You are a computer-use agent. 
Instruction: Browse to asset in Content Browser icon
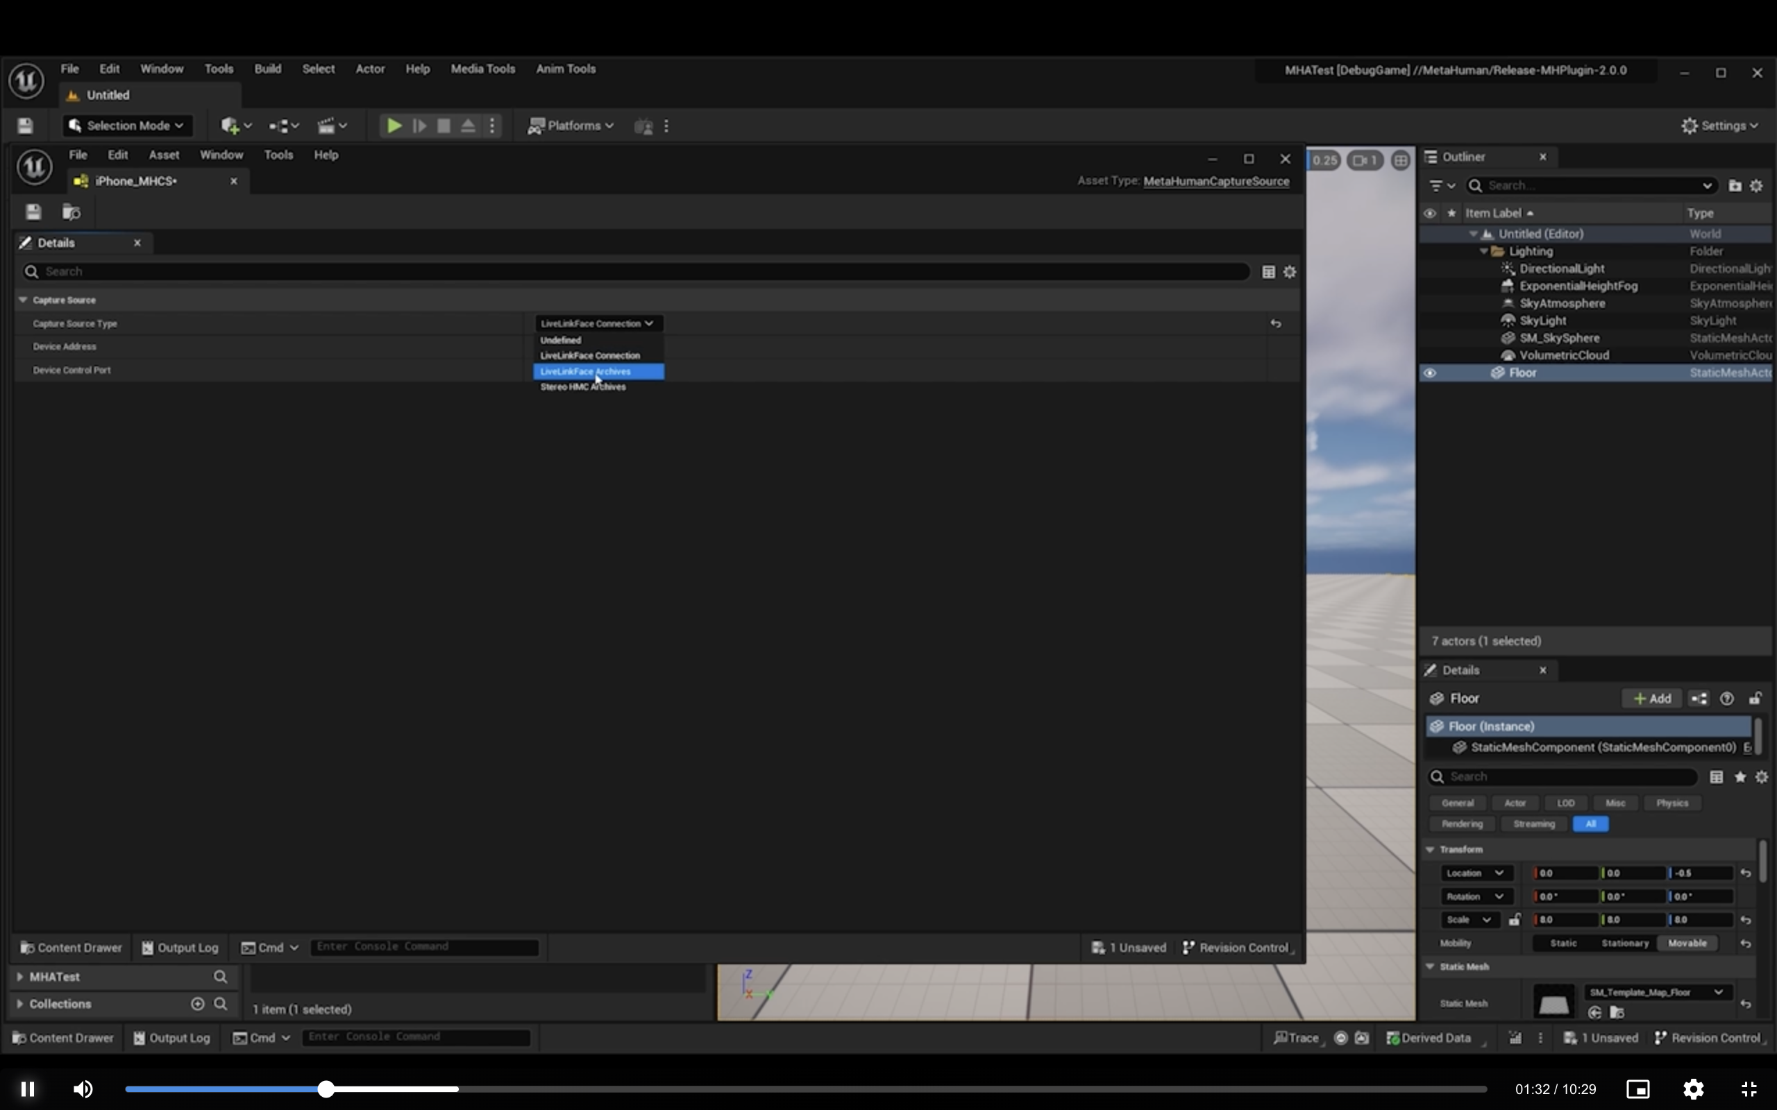pyautogui.click(x=71, y=212)
